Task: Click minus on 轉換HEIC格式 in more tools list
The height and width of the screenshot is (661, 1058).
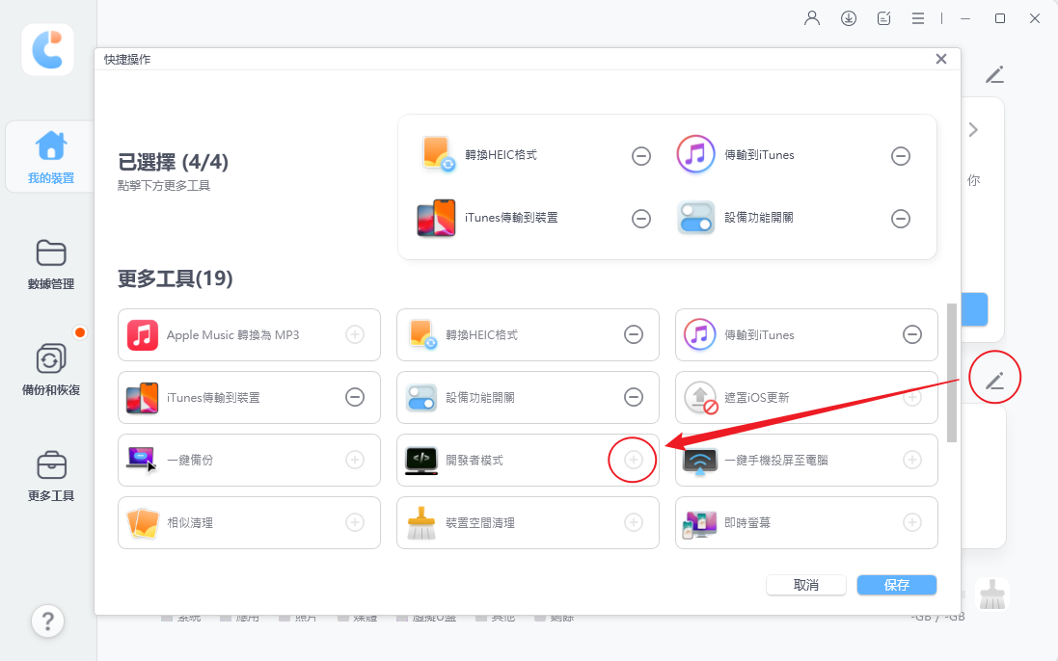Action: point(634,334)
